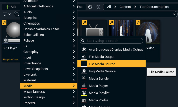
Task: Select the blue streaks video asset thumbnail
Action: [x=121, y=28]
